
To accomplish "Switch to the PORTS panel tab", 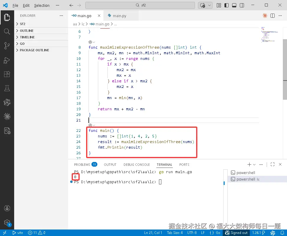I will 184,165.
